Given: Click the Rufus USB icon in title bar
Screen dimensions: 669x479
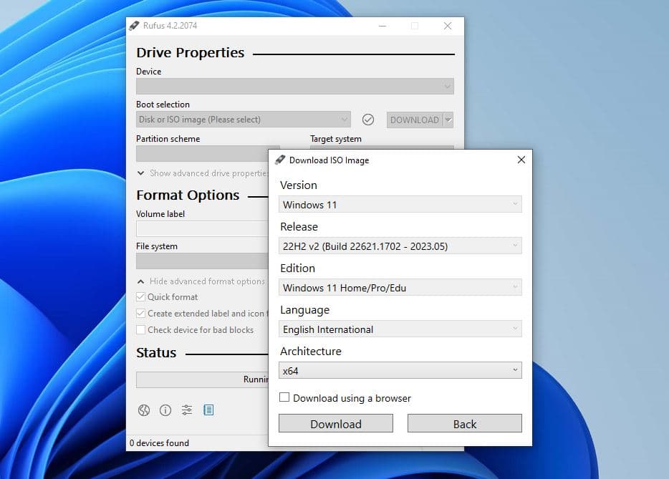Looking at the screenshot, I should pos(134,26).
